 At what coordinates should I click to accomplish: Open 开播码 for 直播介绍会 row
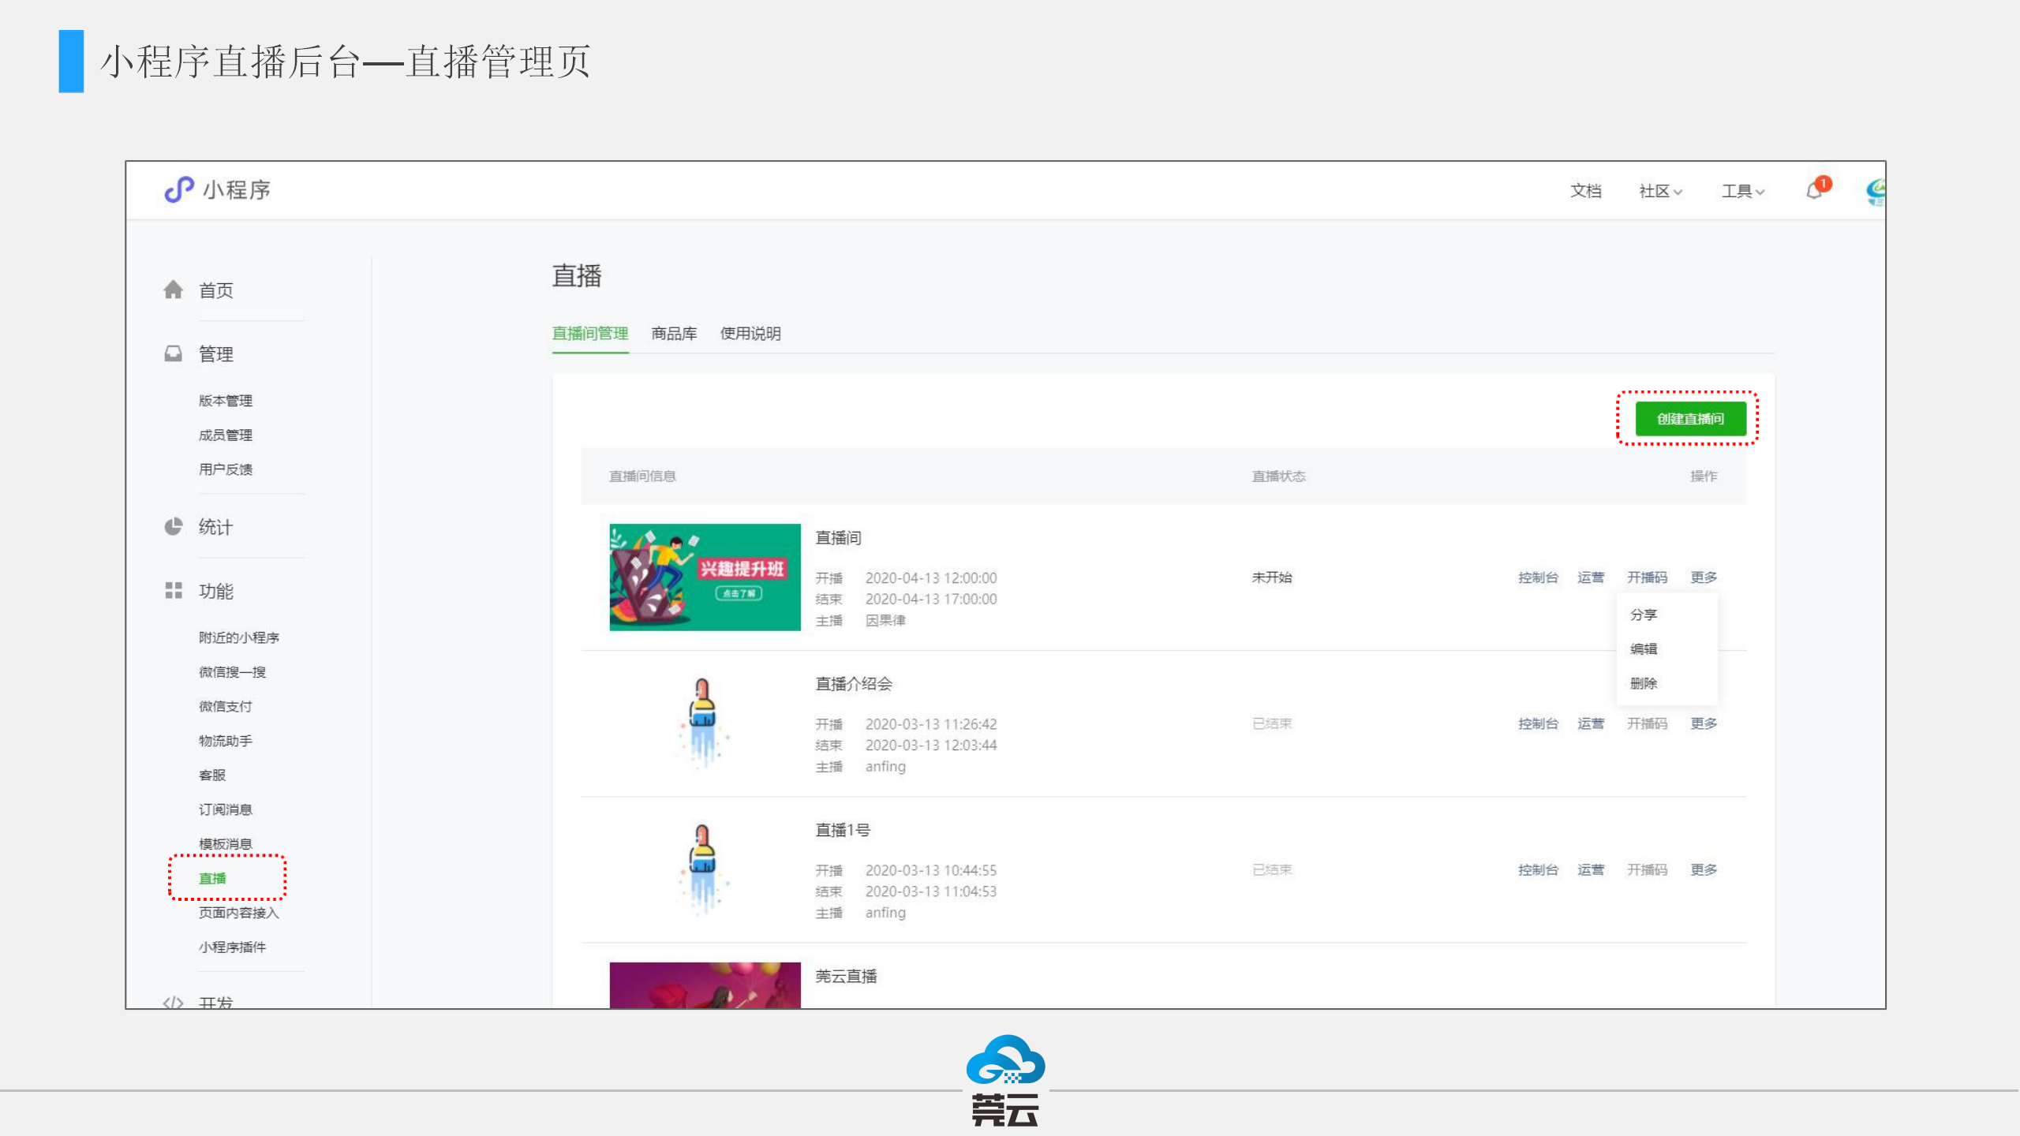click(x=1648, y=723)
